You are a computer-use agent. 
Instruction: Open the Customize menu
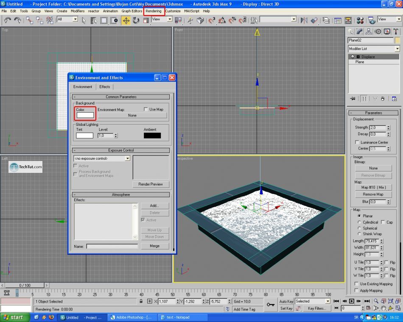pyautogui.click(x=173, y=11)
